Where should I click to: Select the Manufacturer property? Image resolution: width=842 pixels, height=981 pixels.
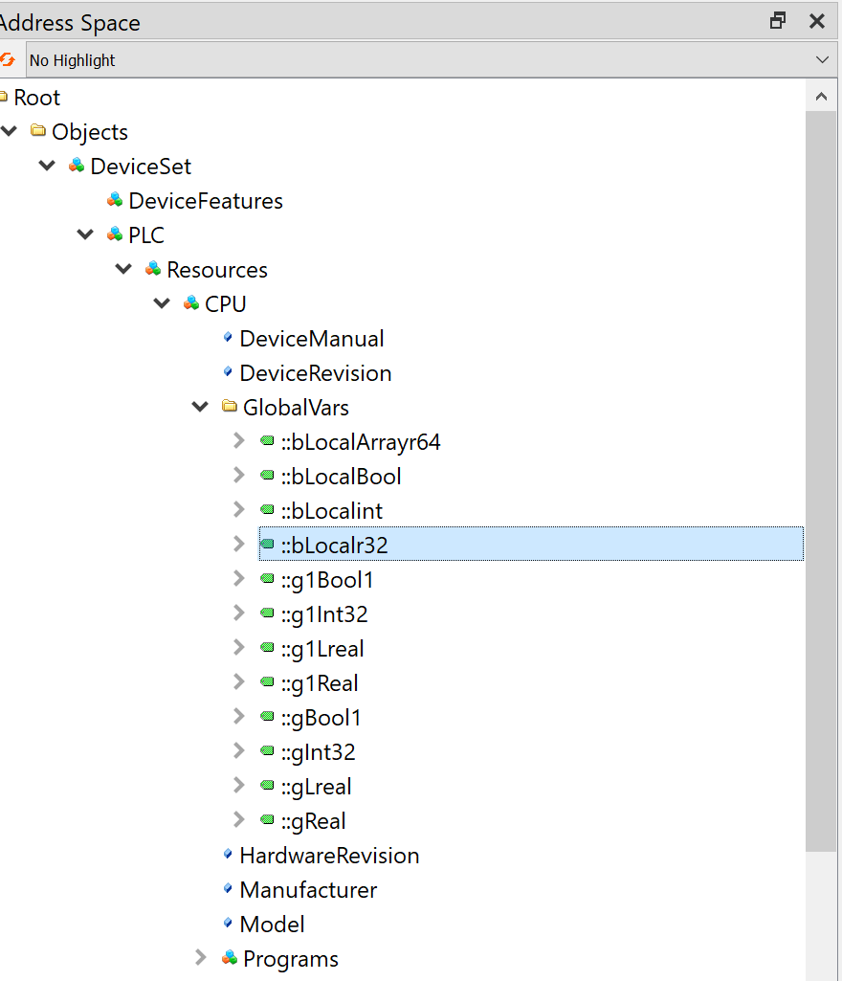(308, 890)
